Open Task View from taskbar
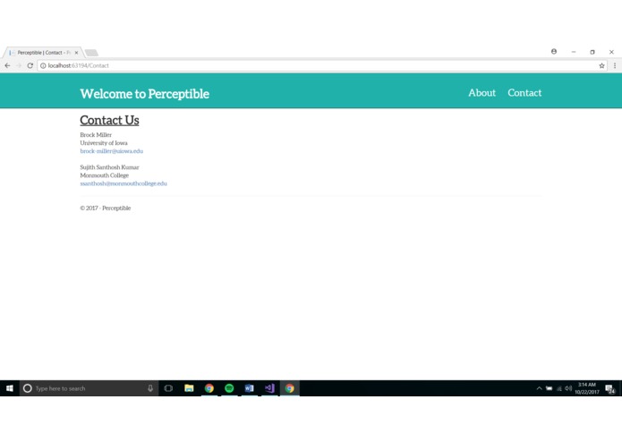 (x=168, y=388)
